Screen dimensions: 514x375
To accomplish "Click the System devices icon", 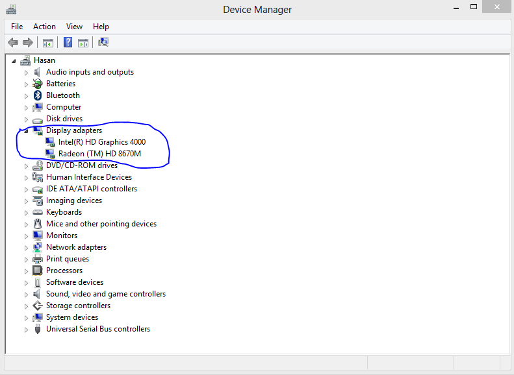I will [38, 317].
